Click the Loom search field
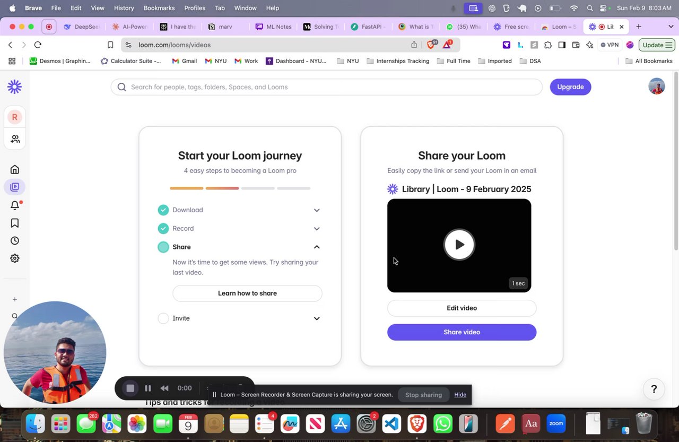Screen dimensions: 679x442 pyautogui.click(x=326, y=87)
